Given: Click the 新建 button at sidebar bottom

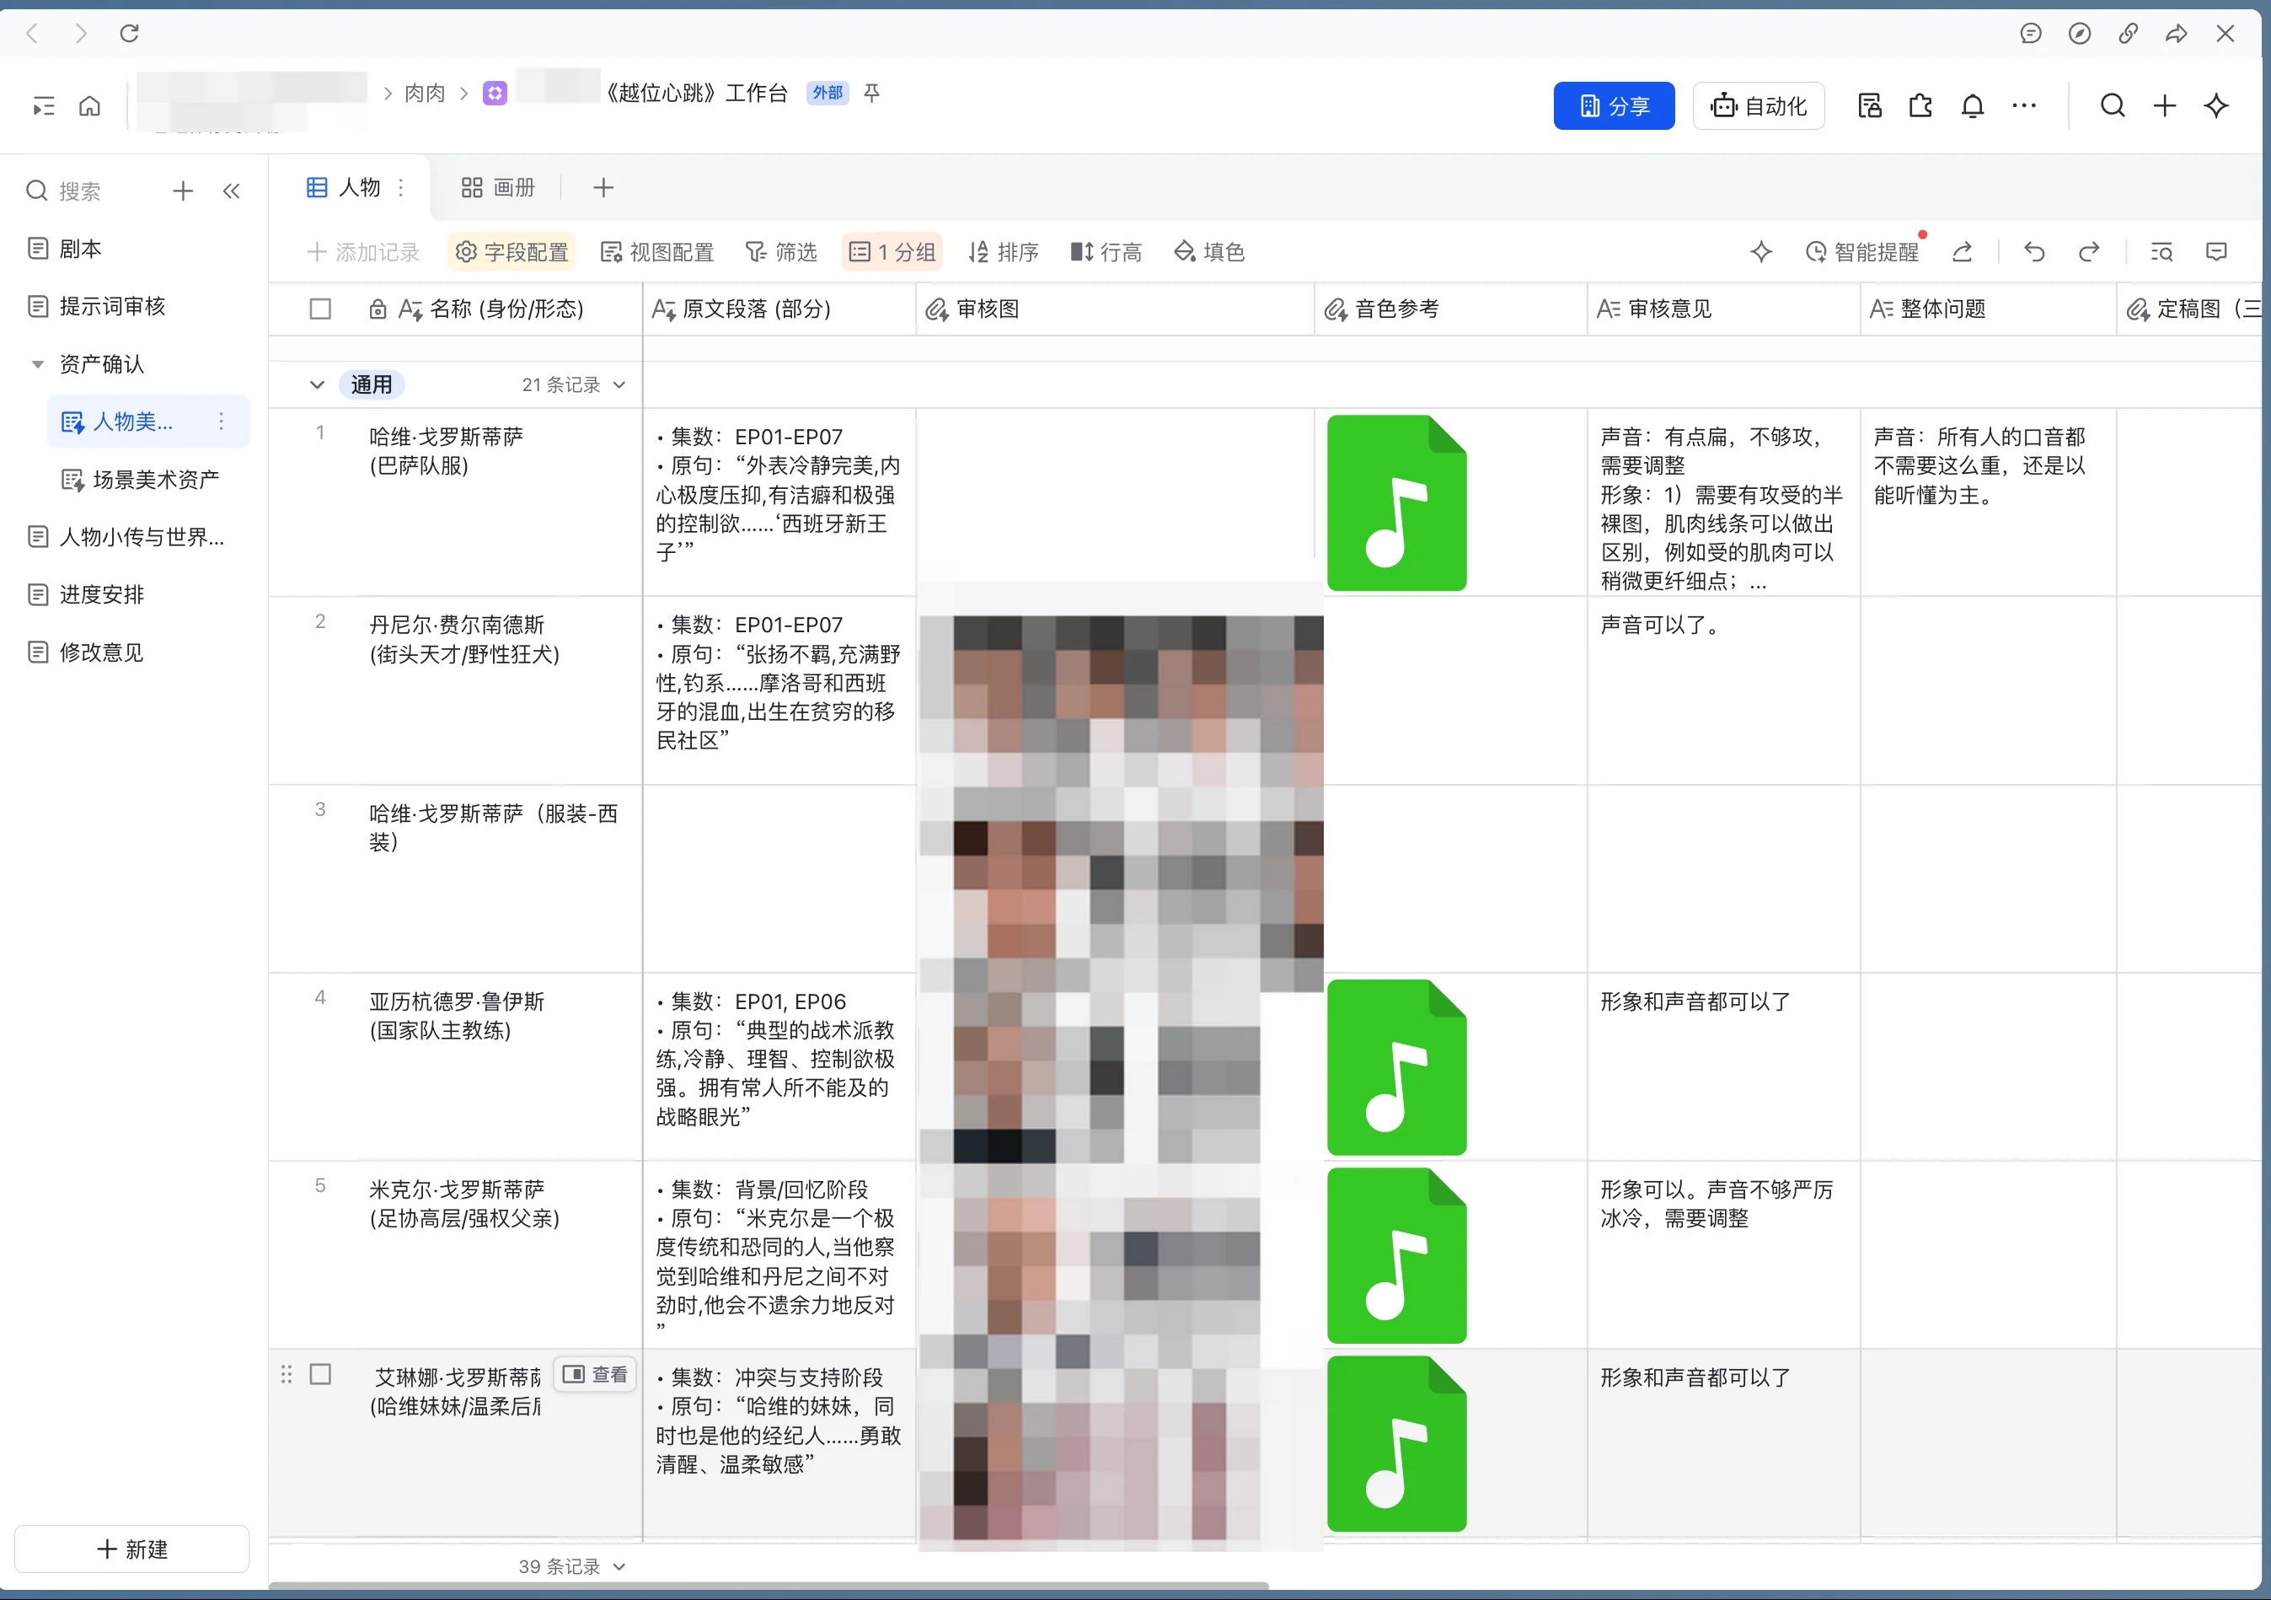Looking at the screenshot, I should pos(131,1549).
